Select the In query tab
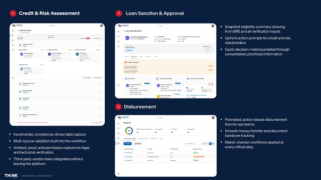Viewport: 321px width, 180px height. point(160,139)
